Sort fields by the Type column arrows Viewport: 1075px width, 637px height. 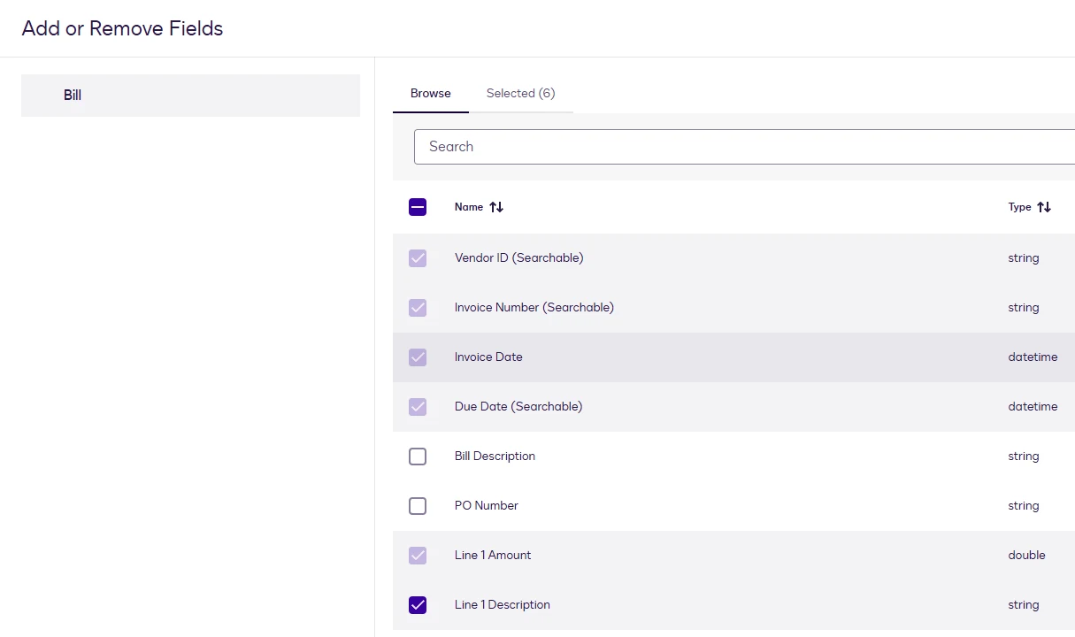(1044, 207)
